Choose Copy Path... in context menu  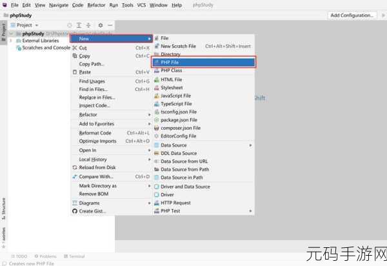[112, 64]
